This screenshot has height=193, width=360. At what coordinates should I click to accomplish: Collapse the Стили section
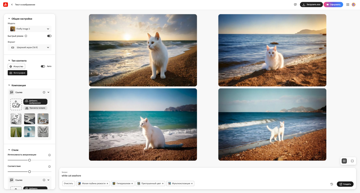pos(9,150)
